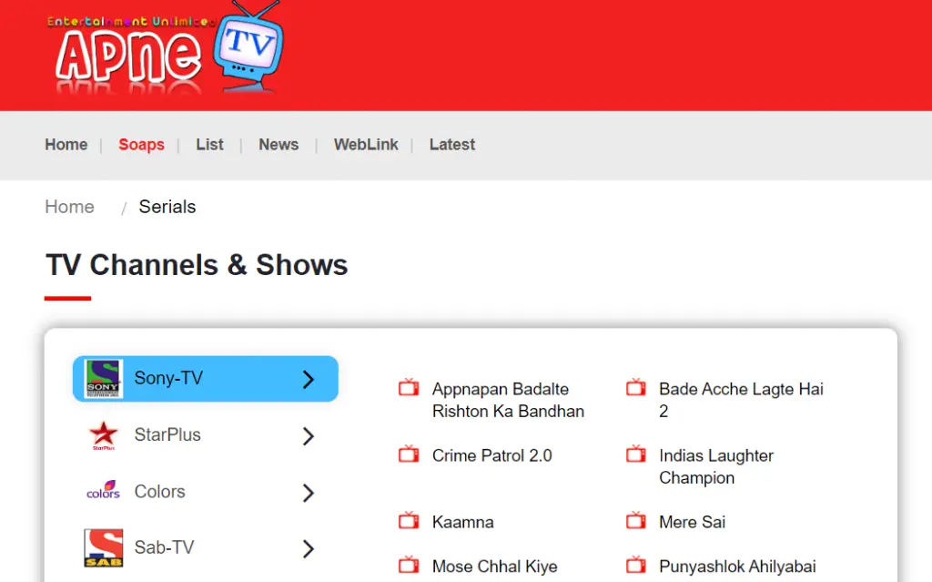Open Bade Acche Lagte Hai 2 show
932x582 pixels.
click(x=741, y=400)
